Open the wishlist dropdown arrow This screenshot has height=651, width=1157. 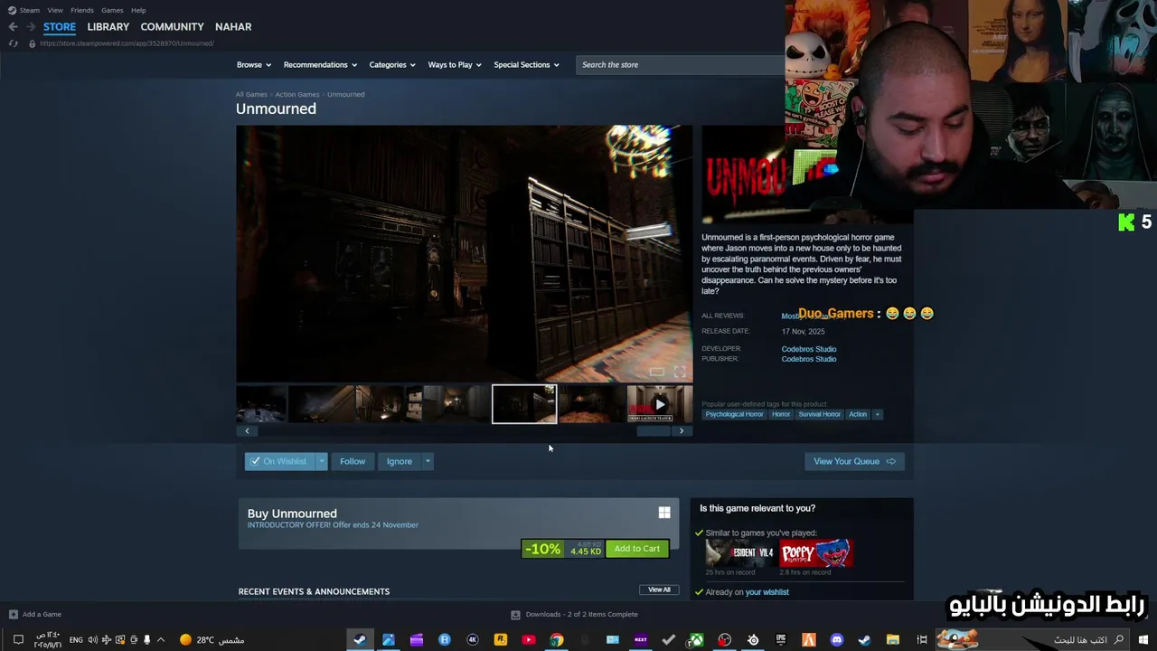tap(321, 461)
